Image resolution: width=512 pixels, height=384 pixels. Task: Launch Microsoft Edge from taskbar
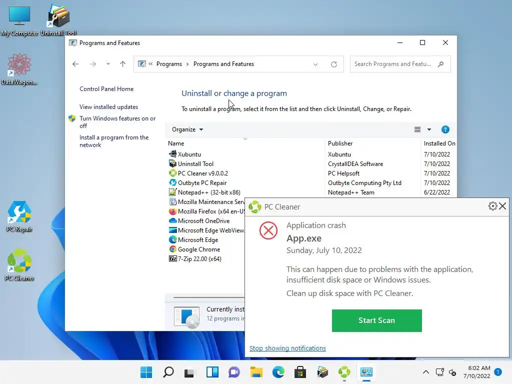tap(278, 372)
